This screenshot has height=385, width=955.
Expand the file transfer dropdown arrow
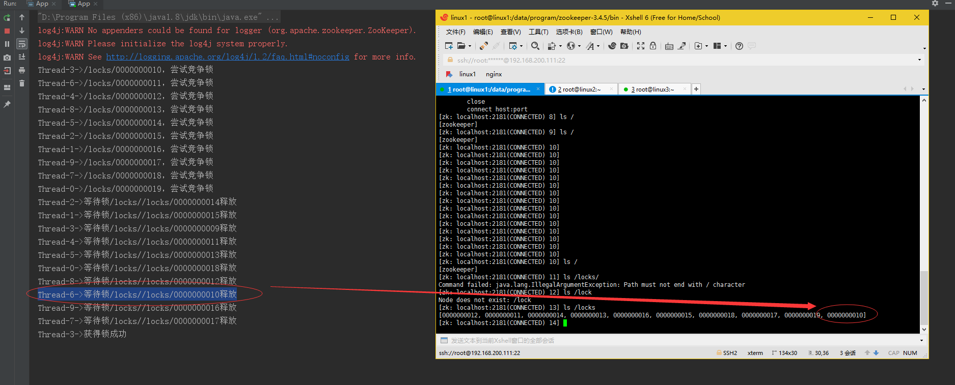coord(560,46)
